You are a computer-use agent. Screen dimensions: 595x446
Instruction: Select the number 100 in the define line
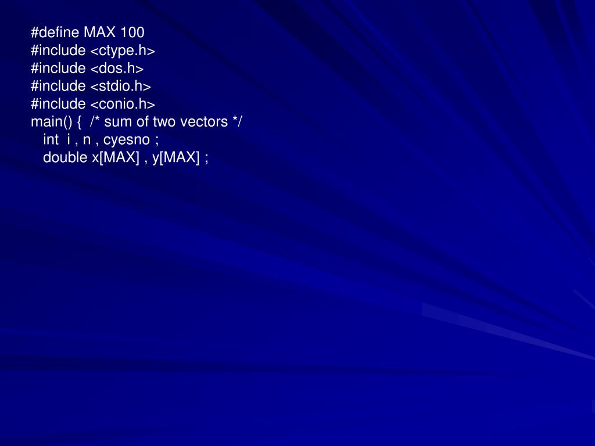click(x=132, y=33)
